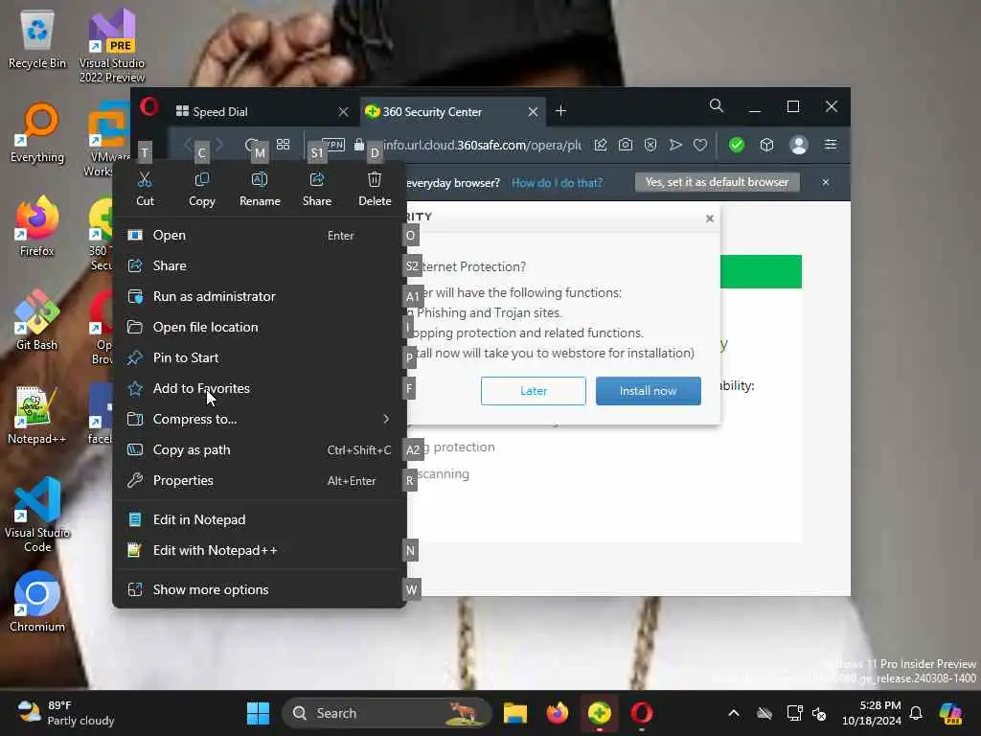
Task: Click the Later button in dialog
Action: coord(533,391)
